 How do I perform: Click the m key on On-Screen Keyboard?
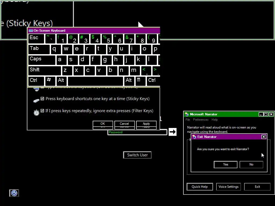tap(135, 71)
